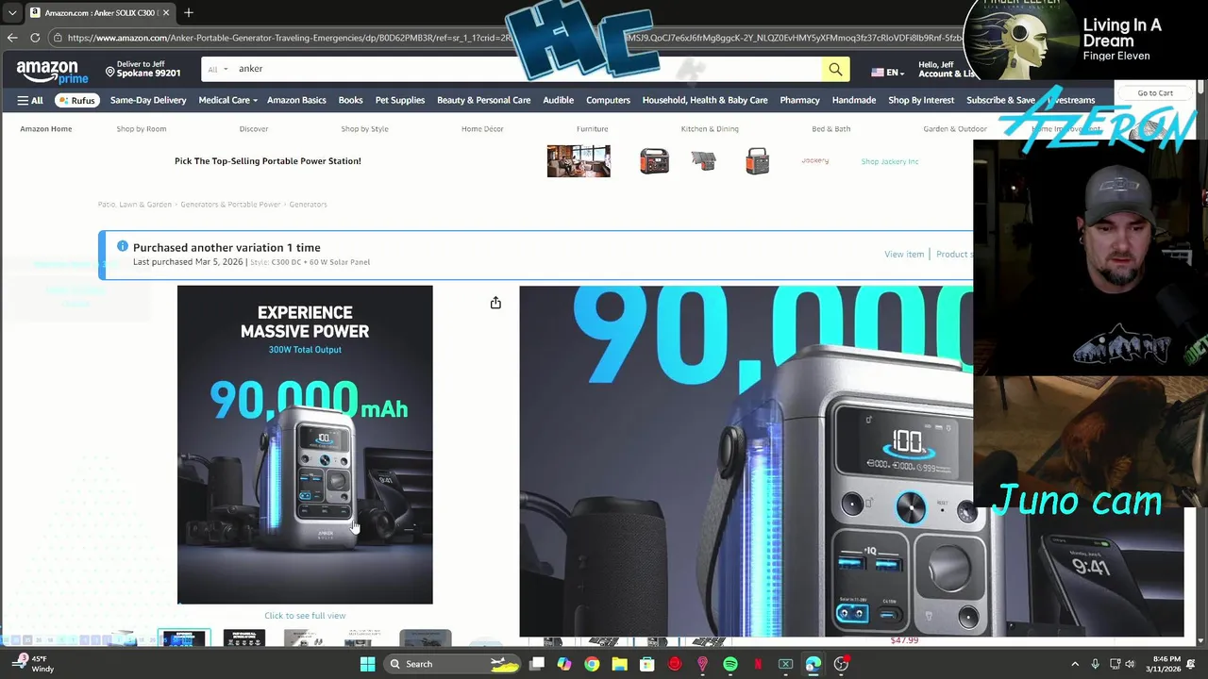Screen dimensions: 1208x679
Task: Open Household, Health & Baby Care
Action: (x=705, y=100)
